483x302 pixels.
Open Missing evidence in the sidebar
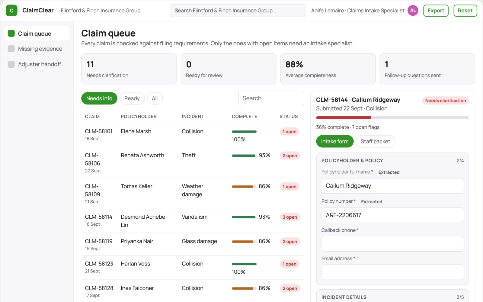coord(37,49)
